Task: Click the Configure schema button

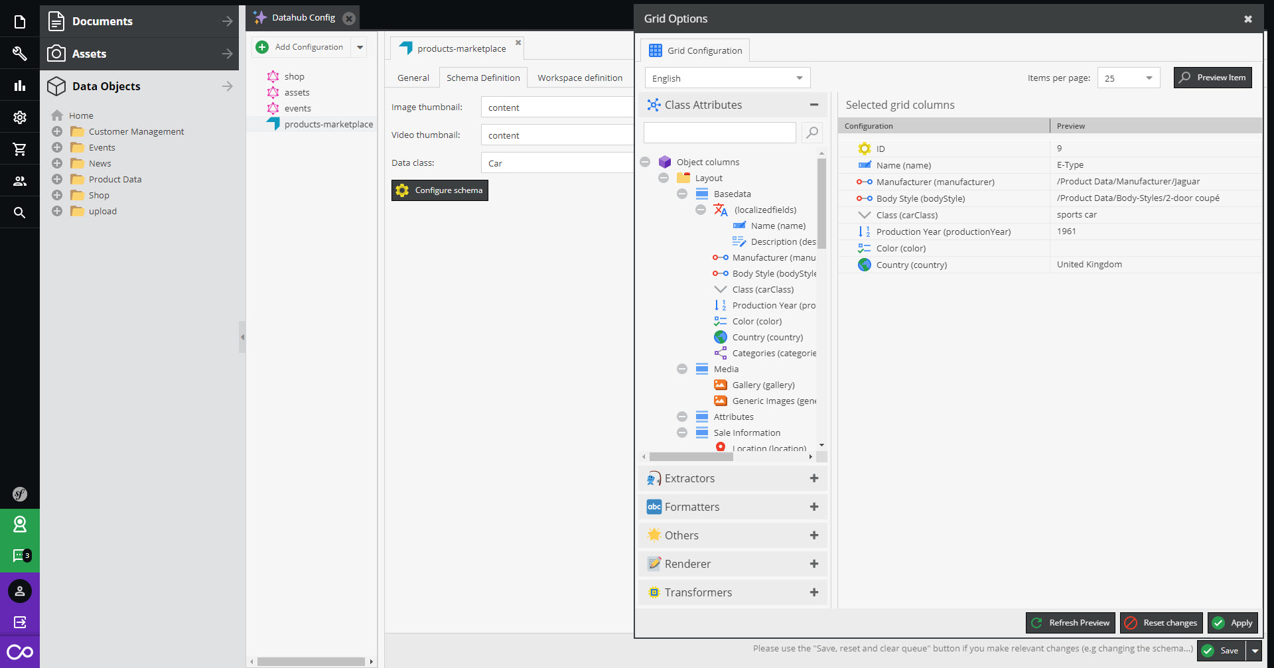Action: tap(439, 190)
